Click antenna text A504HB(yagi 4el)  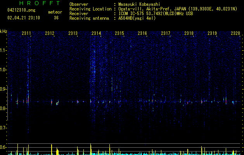[137, 18]
